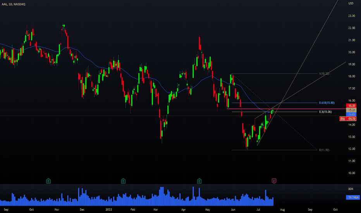
Task: Select the 0(11.90) Fibonacci level label
Action: tap(324, 150)
